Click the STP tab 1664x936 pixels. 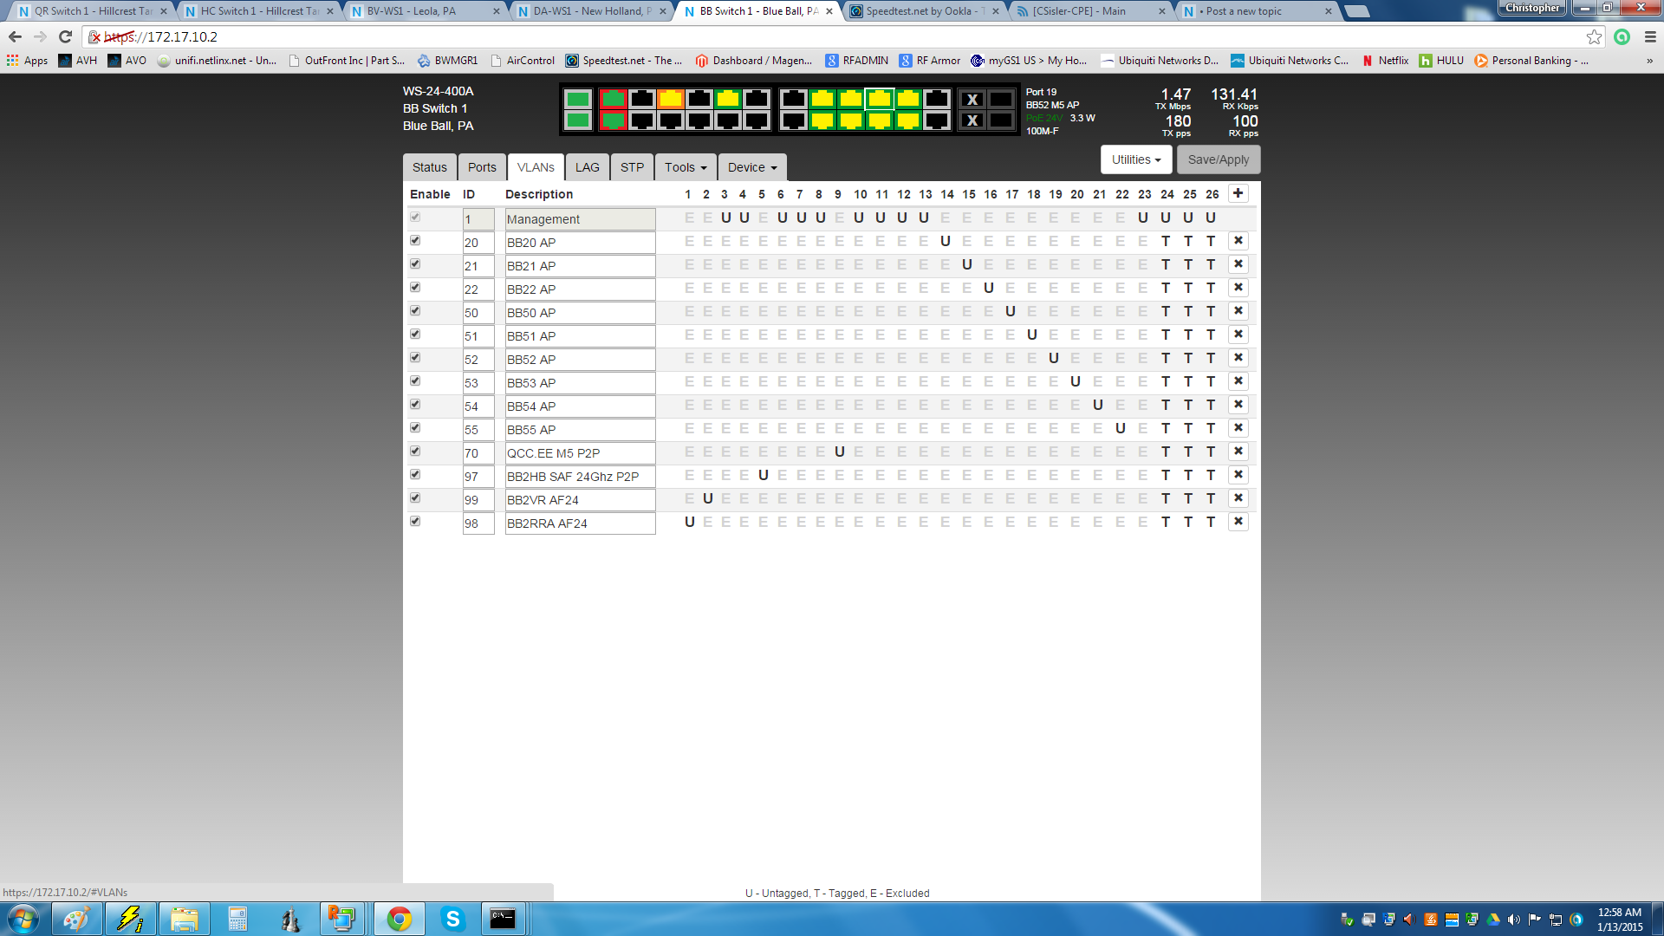632,167
